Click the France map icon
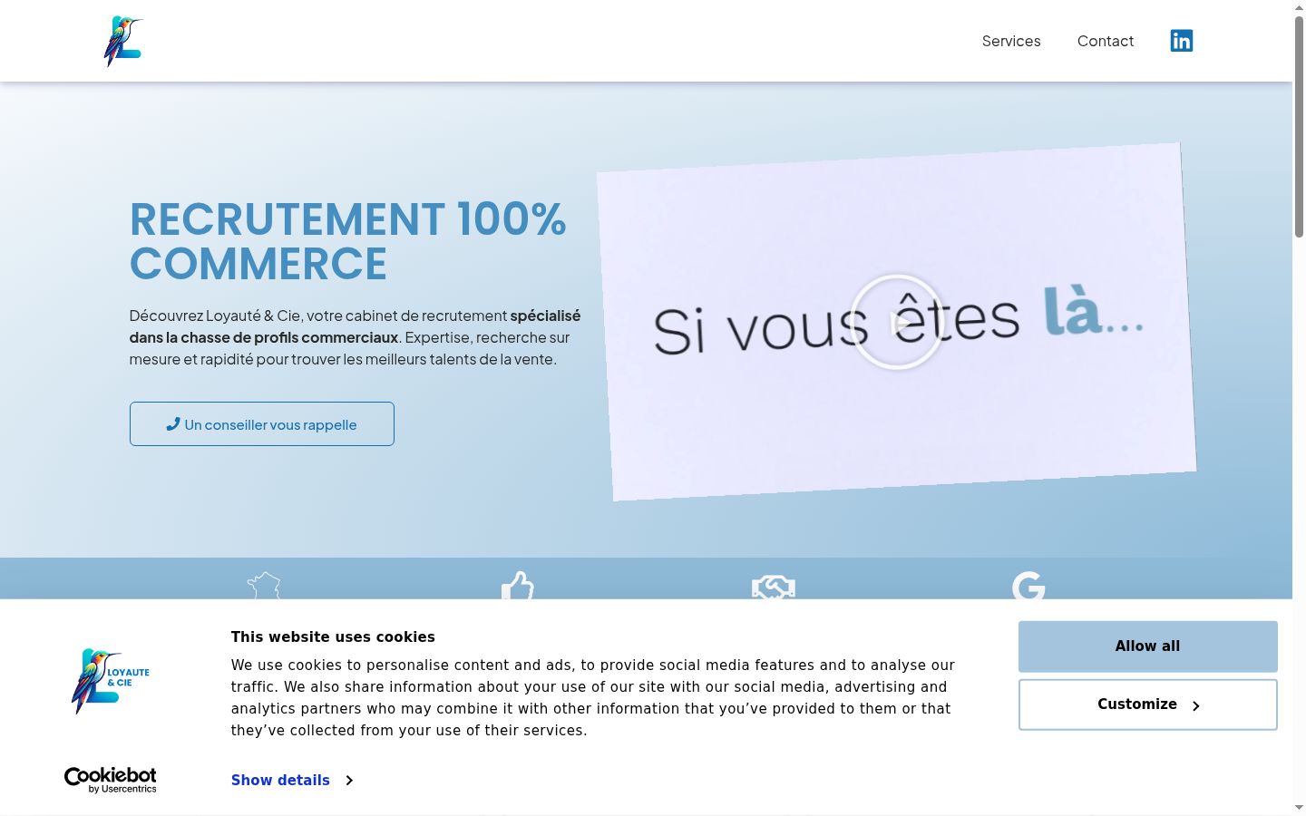The height and width of the screenshot is (816, 1306). 264,586
